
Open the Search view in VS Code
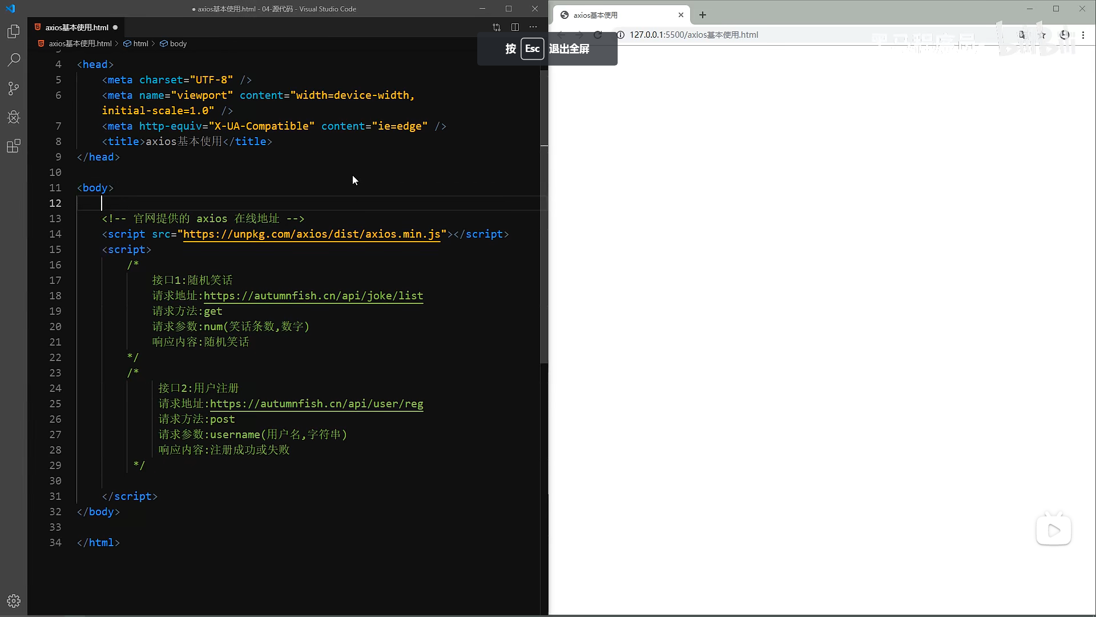[14, 60]
